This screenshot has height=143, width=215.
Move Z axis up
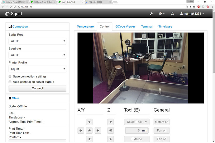tap(111, 122)
